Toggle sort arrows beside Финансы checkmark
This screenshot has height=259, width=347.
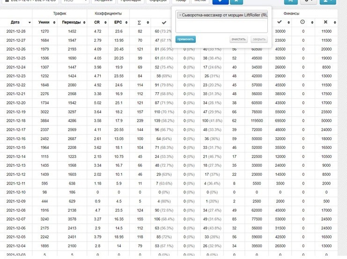point(288,22)
